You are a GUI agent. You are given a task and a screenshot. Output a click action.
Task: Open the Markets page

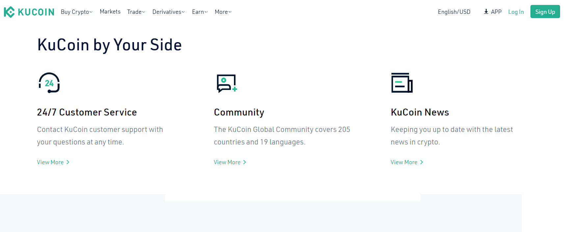pos(110,12)
